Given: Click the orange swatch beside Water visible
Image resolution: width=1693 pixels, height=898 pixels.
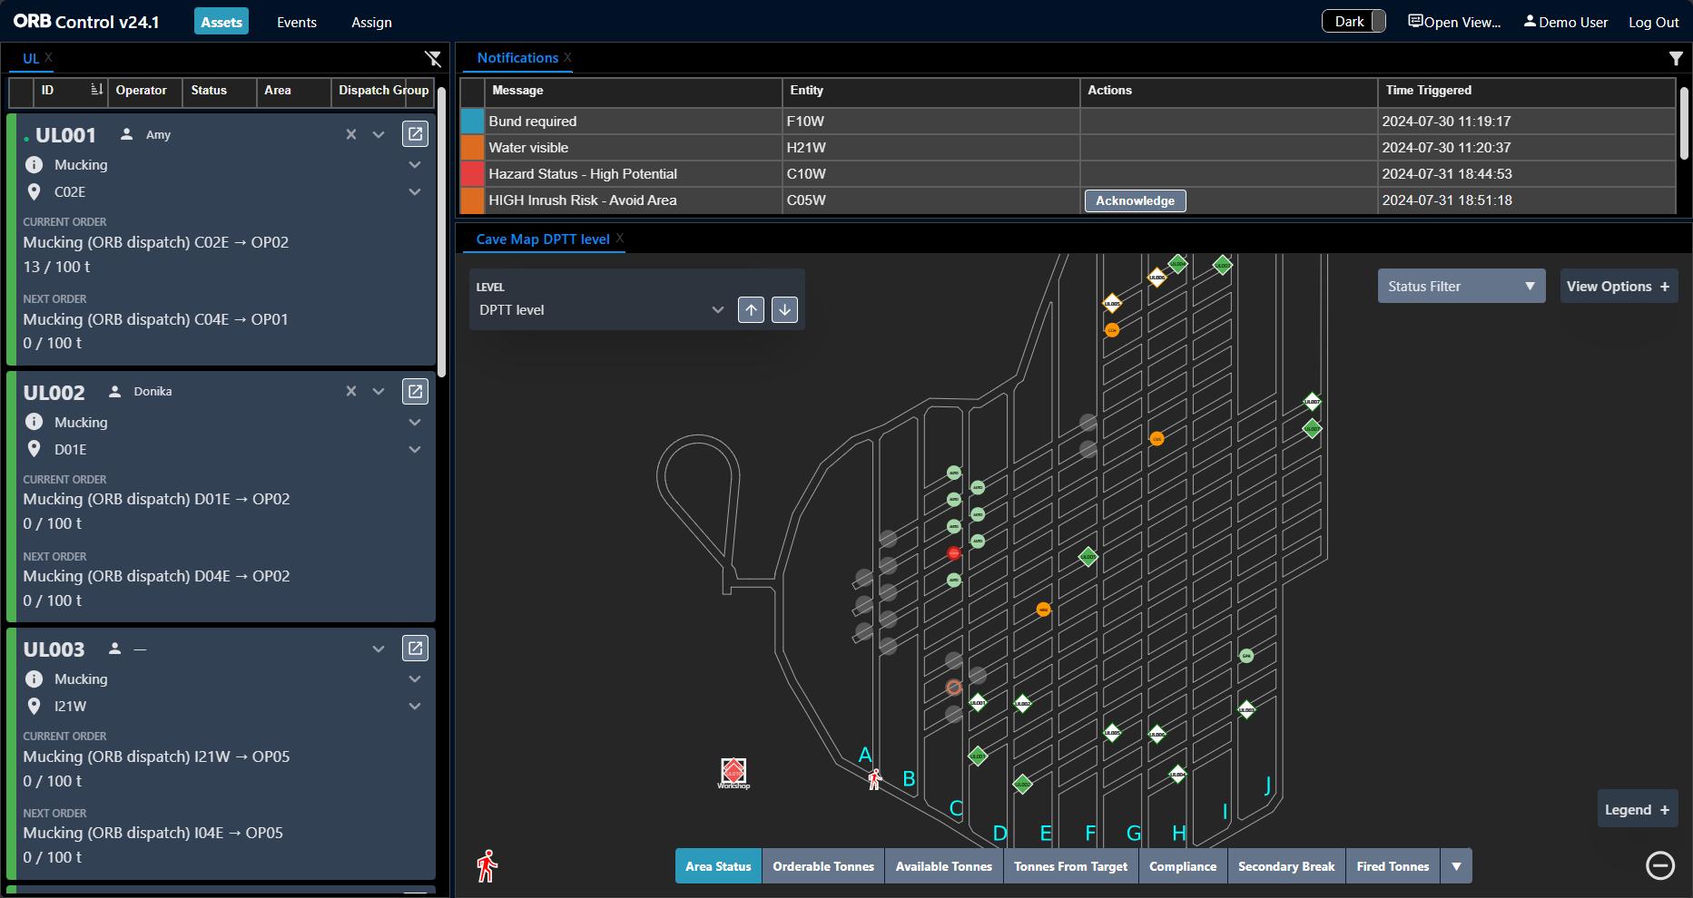Looking at the screenshot, I should coord(473,148).
